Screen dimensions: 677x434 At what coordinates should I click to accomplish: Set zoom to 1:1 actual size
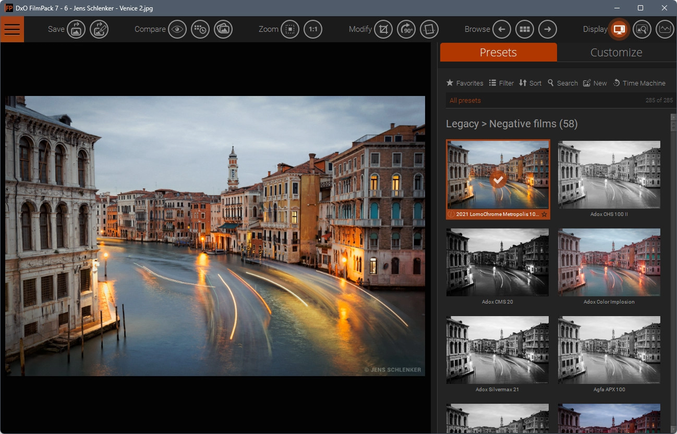tap(313, 29)
